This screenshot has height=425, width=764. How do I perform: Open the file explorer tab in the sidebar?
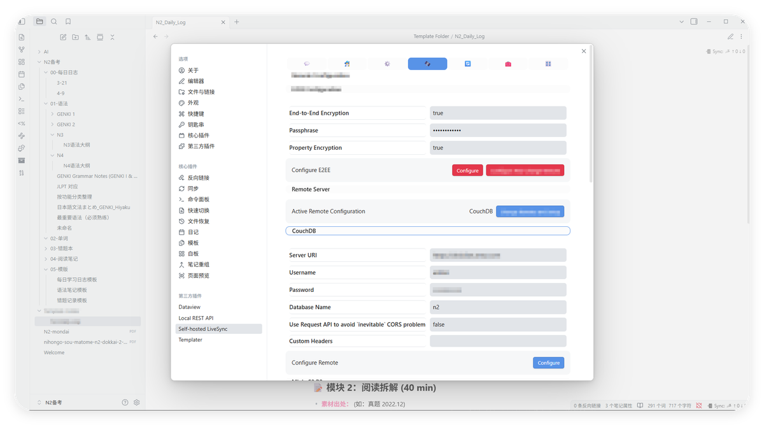(x=39, y=21)
